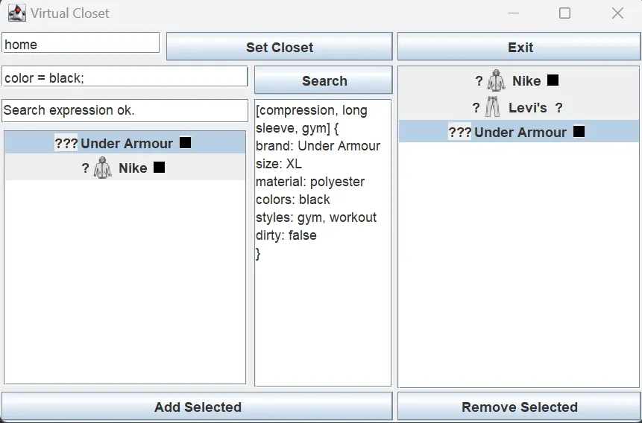Click 'colors: black' detail line
The height and width of the screenshot is (423, 642).
coord(293,200)
